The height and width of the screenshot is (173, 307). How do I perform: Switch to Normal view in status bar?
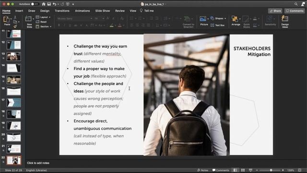click(x=235, y=170)
